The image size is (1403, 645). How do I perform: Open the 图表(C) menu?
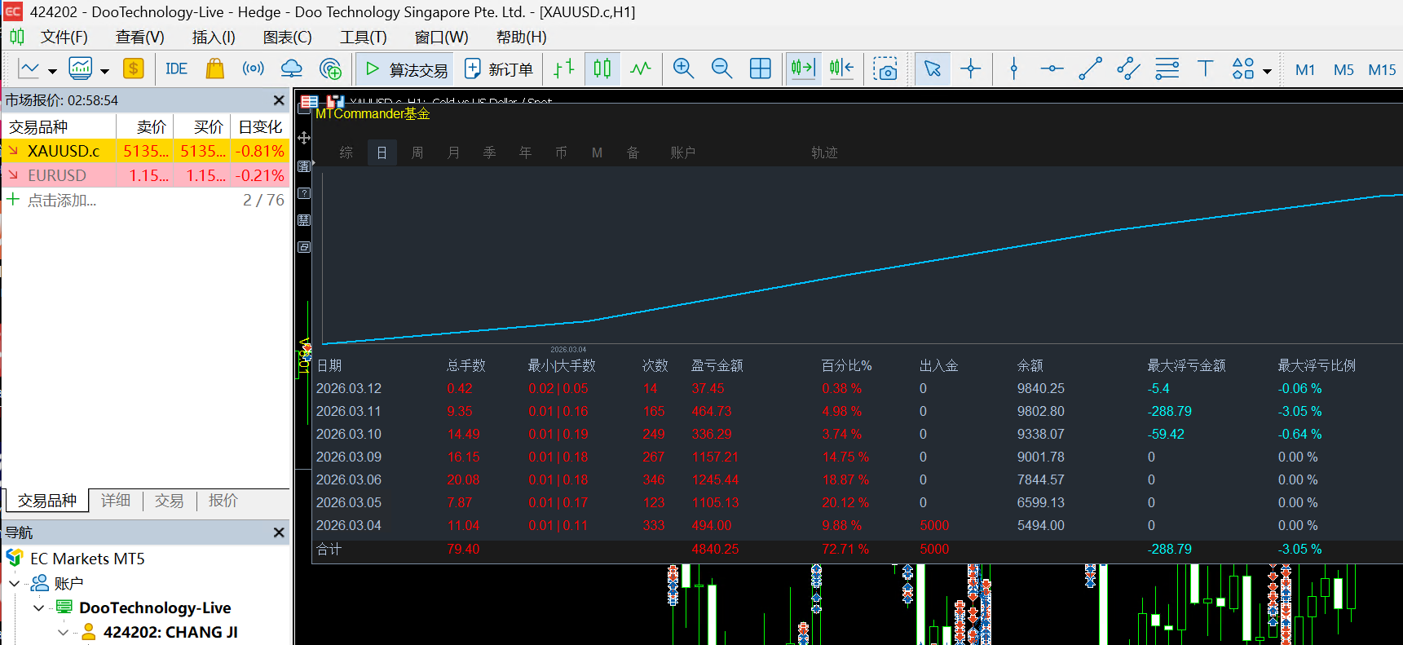click(x=287, y=38)
